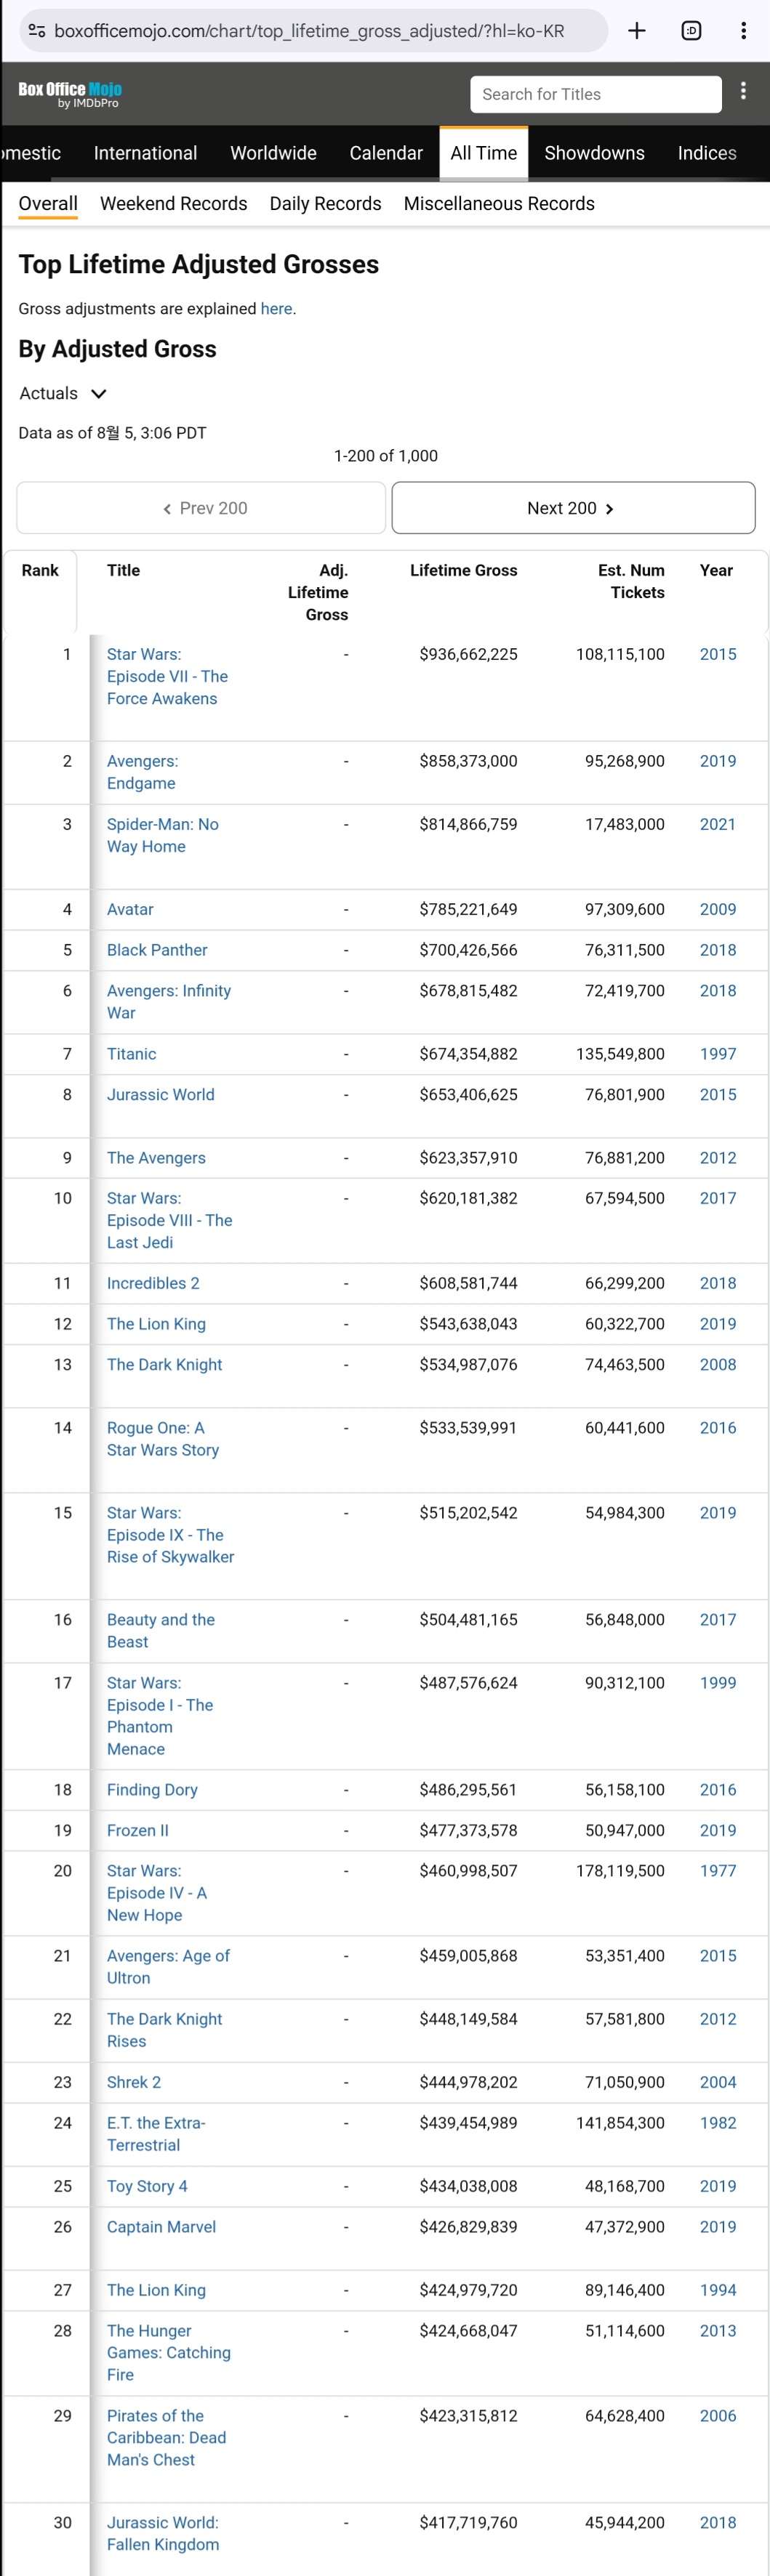Viewport: 770px width, 2576px height.
Task: Open the 'here' gross adjustments link
Action: coord(276,309)
